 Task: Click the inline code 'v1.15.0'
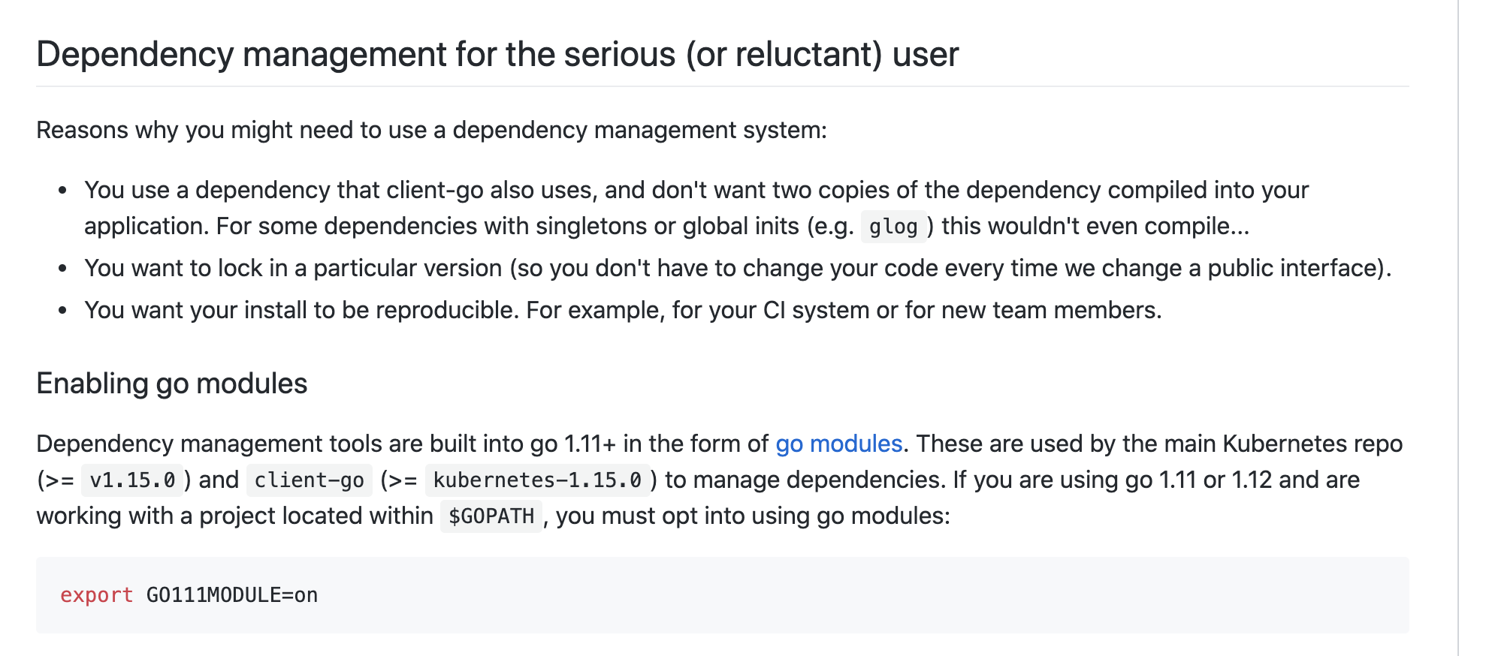point(132,480)
